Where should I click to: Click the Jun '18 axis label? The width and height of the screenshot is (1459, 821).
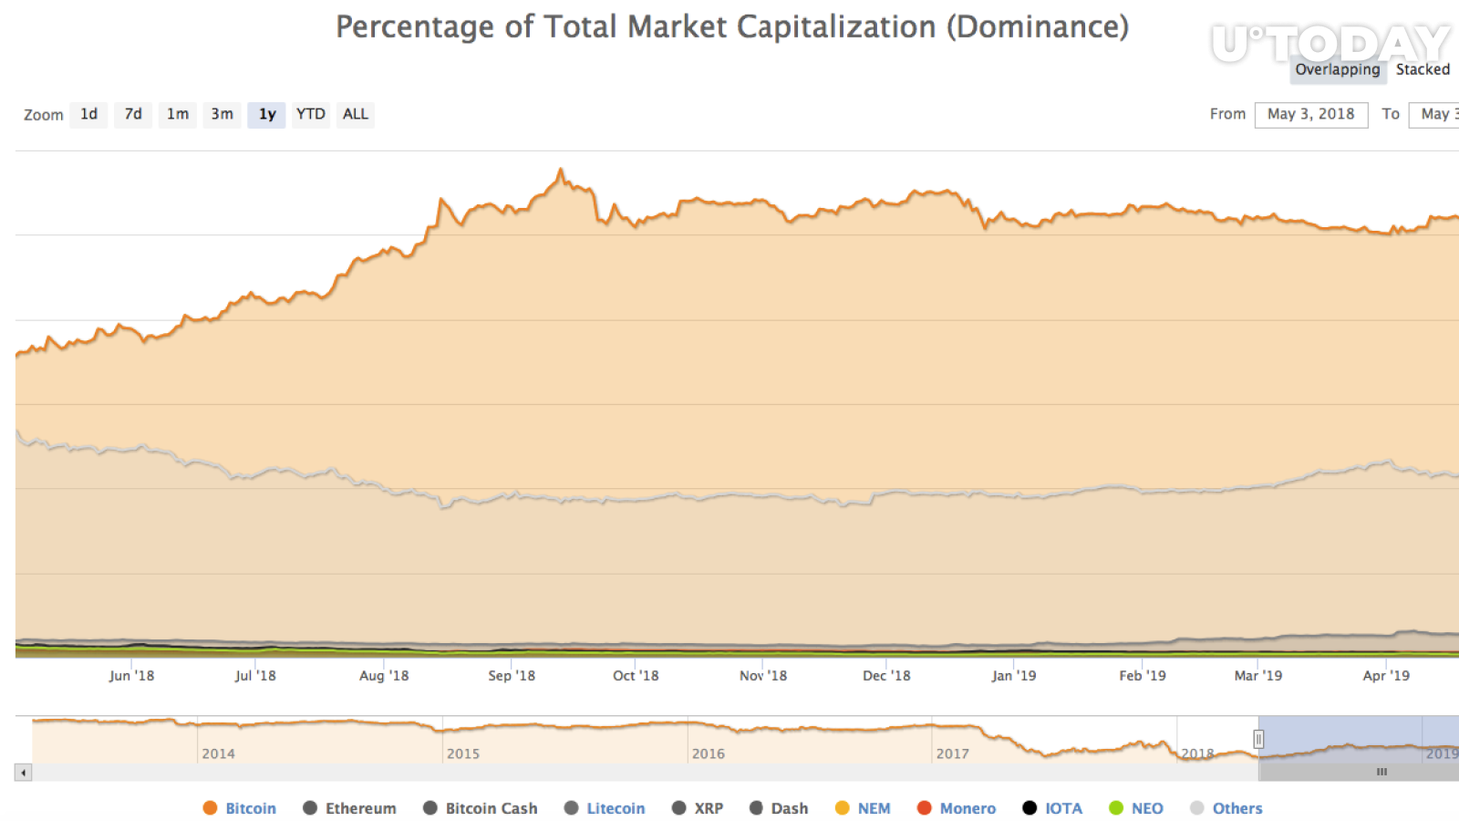[131, 676]
